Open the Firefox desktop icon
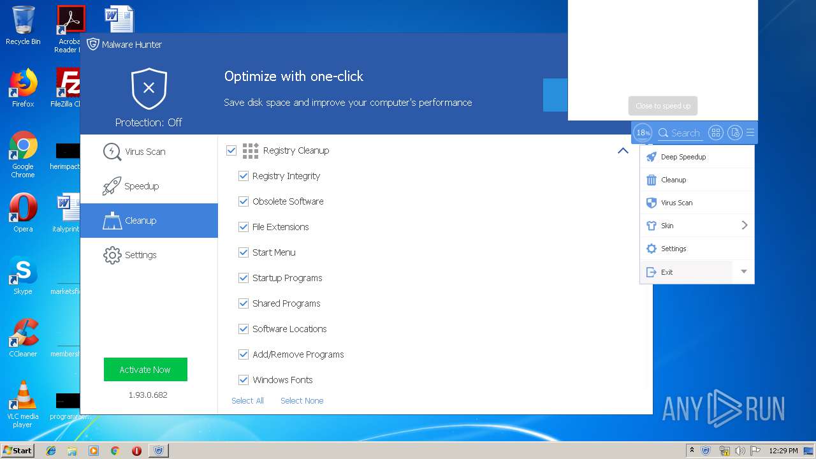816x459 pixels. point(23,88)
